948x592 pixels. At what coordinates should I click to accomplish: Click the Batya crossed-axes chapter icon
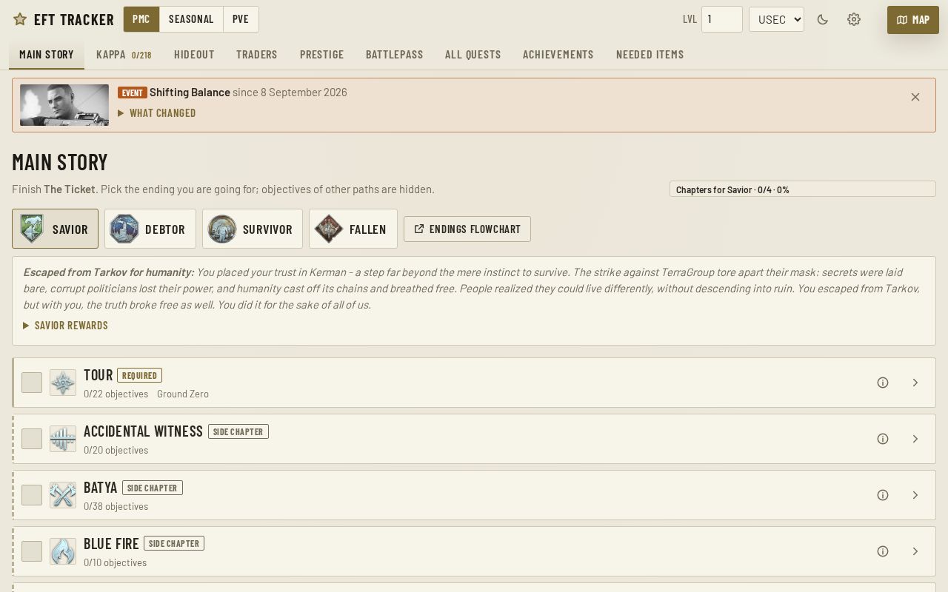point(63,495)
